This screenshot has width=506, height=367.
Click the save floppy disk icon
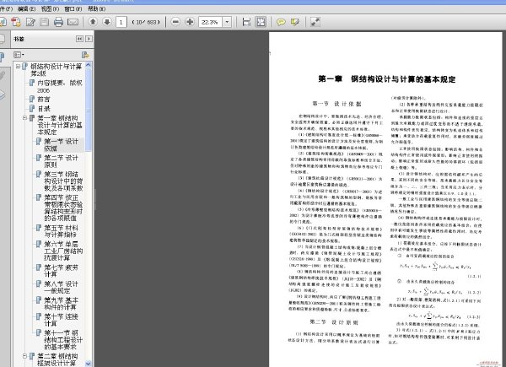click(x=44, y=22)
